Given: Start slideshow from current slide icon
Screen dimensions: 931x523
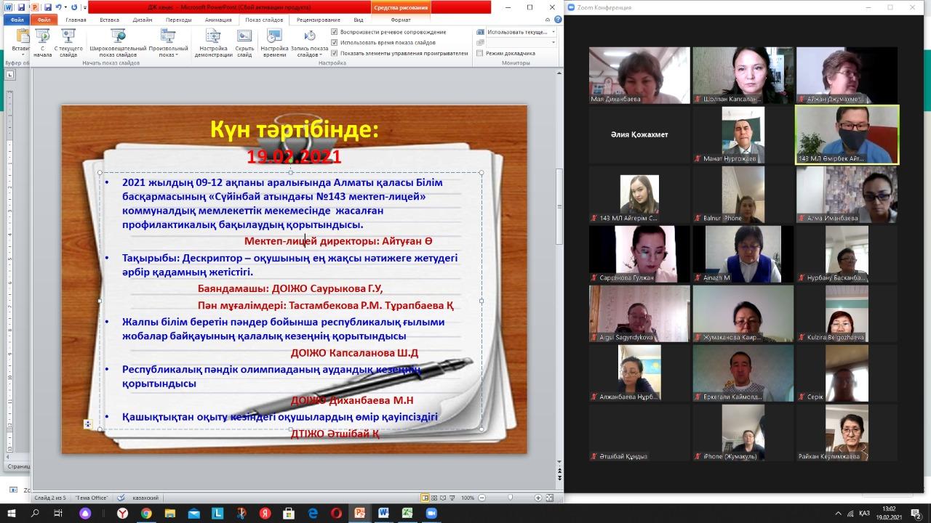Looking at the screenshot, I should [x=68, y=42].
